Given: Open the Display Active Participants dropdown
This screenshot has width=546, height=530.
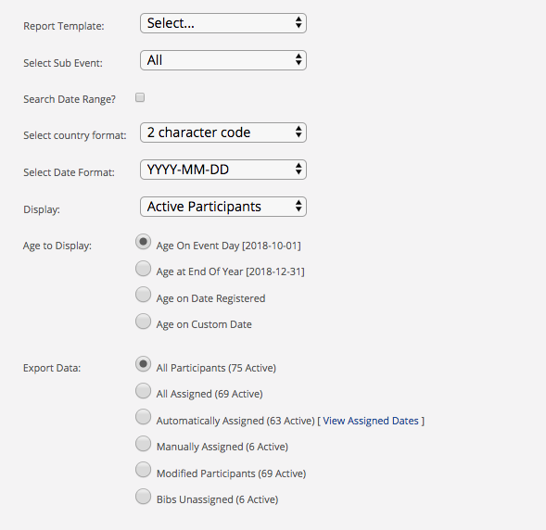Looking at the screenshot, I should 223,207.
